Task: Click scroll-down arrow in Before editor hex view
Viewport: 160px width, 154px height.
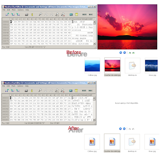Action: (94, 44)
